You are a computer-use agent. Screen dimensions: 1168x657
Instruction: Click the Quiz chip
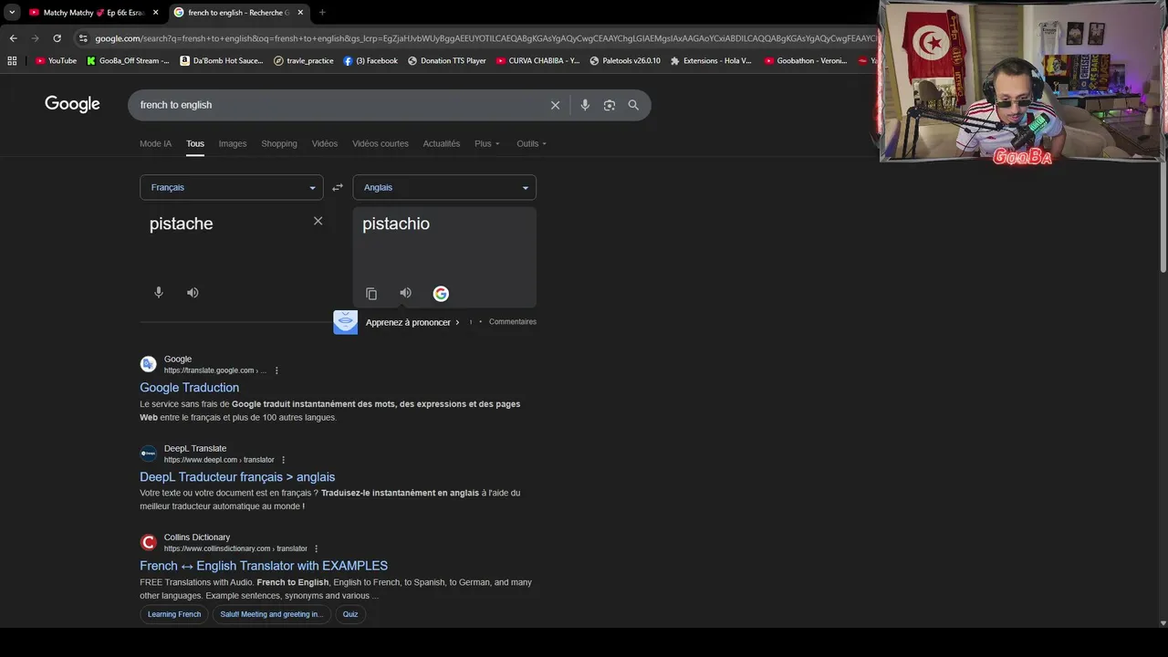tap(350, 614)
